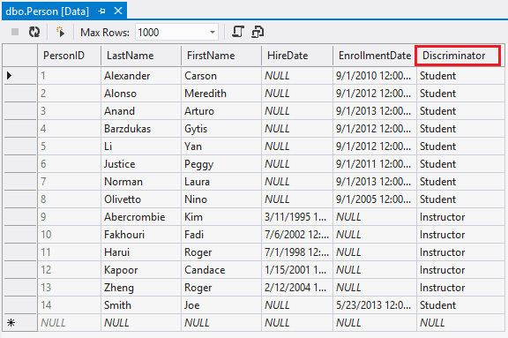Click the FirstName column header
The image size is (508, 338).
(x=221, y=56)
